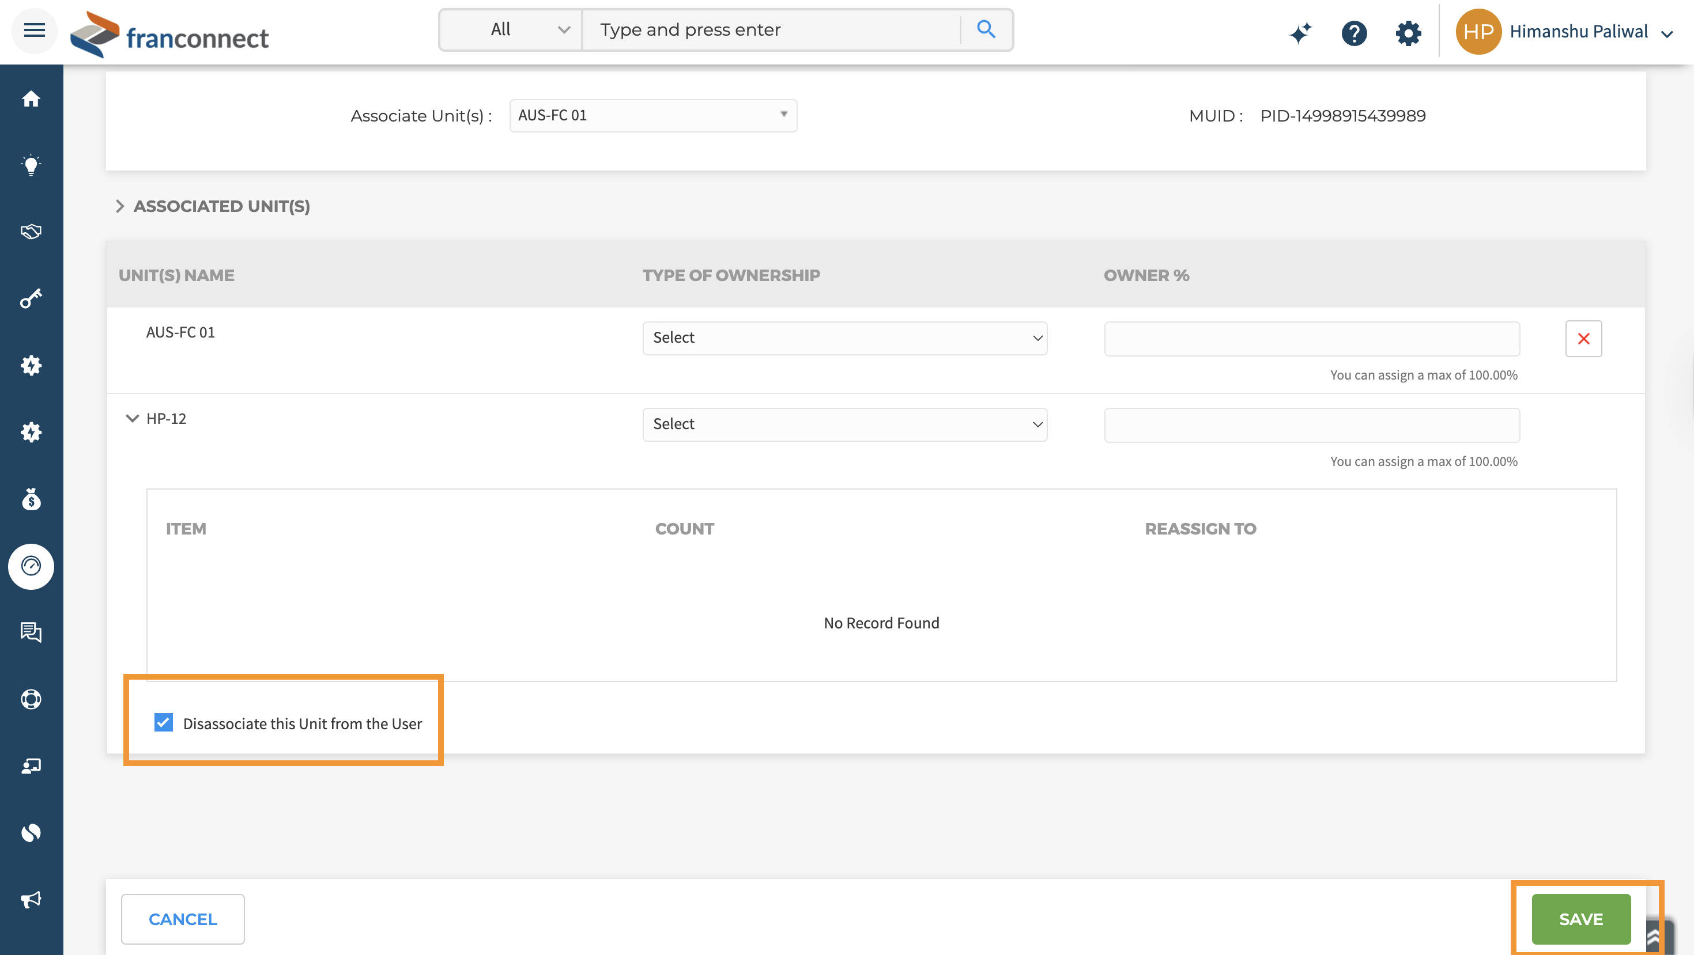1694x955 pixels.
Task: Open Type of Ownership select for HP-12
Action: click(x=844, y=424)
